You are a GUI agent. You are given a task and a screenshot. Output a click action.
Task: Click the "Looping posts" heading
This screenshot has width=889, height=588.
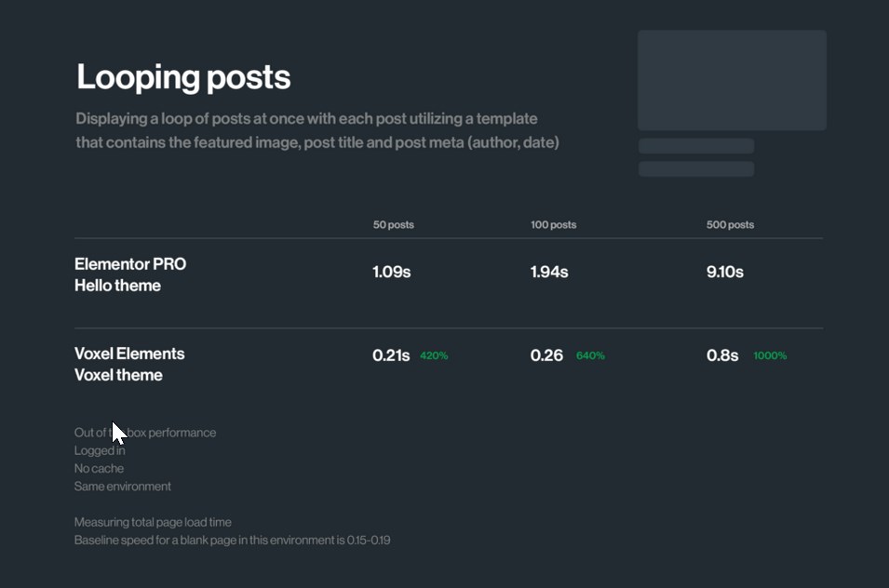coord(183,77)
